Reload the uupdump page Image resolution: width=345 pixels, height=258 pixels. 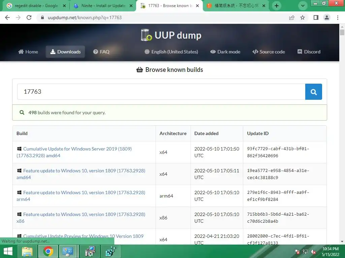[x=29, y=17]
